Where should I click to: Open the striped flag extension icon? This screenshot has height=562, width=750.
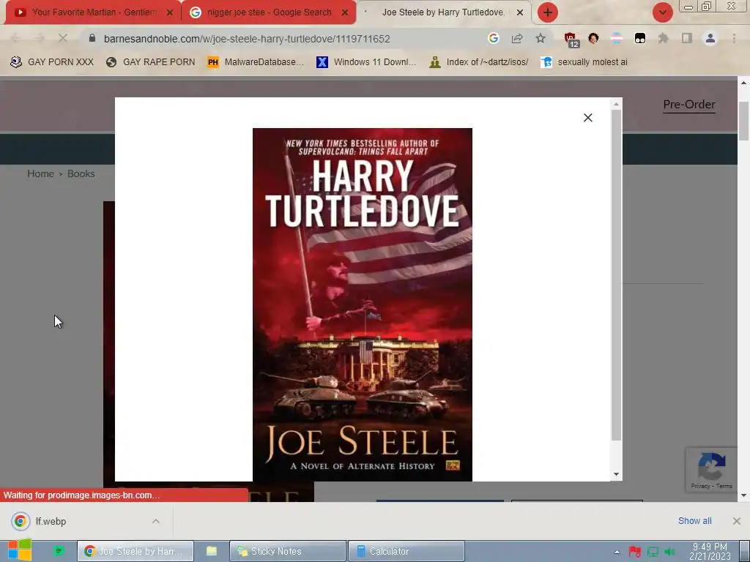[617, 38]
